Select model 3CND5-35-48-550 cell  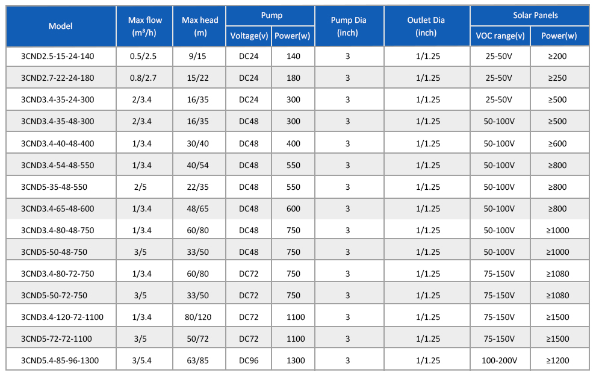tap(54, 187)
